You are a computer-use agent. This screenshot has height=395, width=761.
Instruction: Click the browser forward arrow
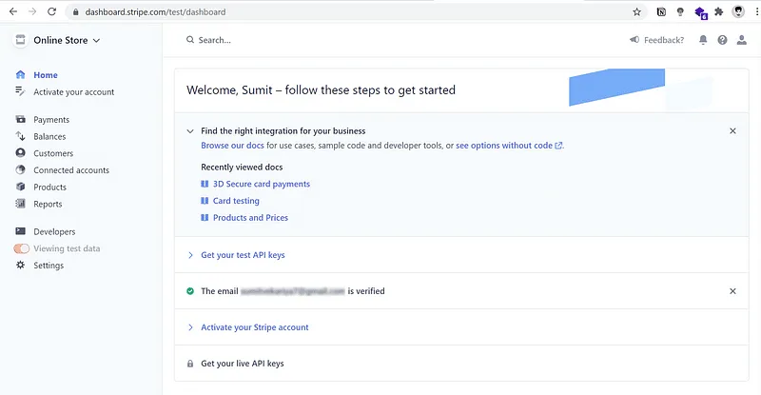[x=32, y=11]
